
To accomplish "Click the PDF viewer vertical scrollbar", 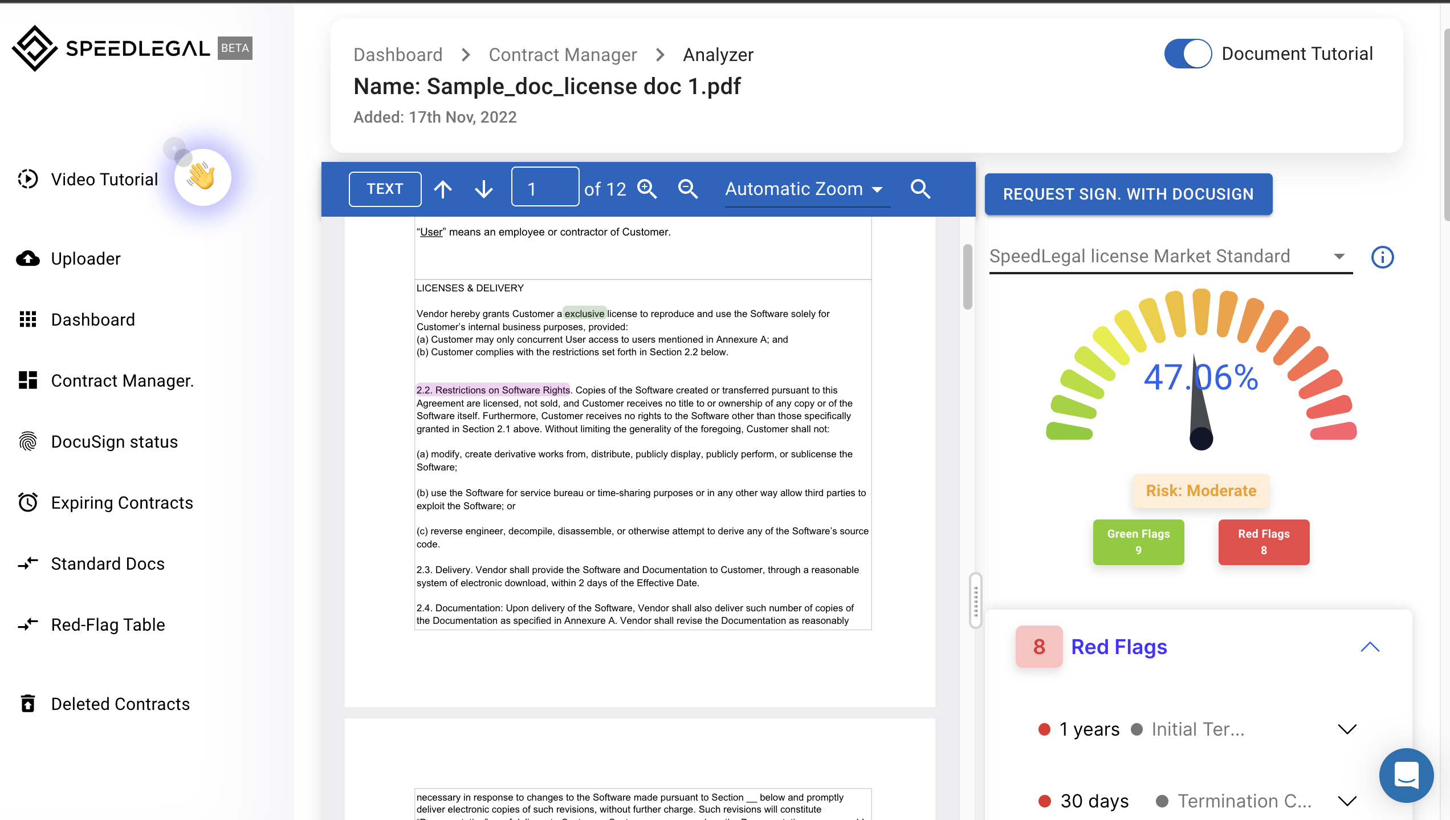I will (x=967, y=277).
